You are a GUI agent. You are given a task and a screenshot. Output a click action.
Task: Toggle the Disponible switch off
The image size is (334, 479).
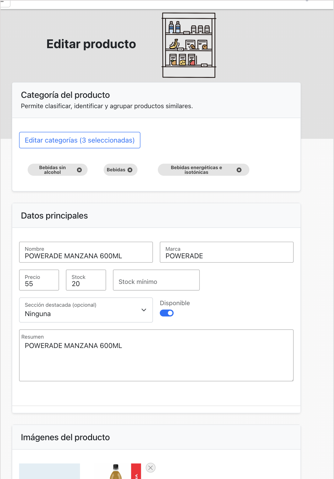coord(167,313)
